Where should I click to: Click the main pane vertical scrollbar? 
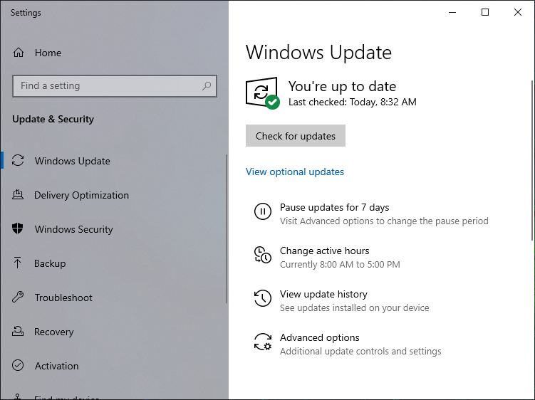pyautogui.click(x=532, y=160)
